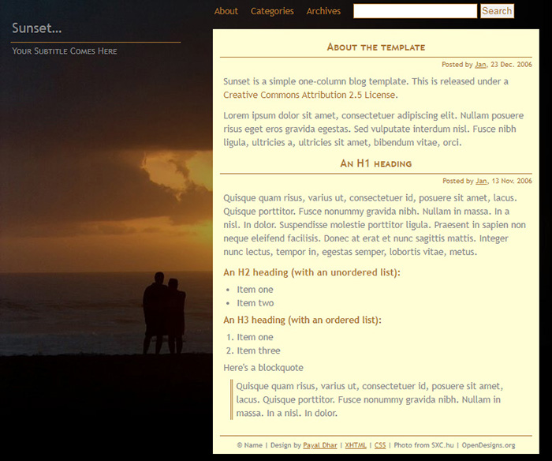Click the search input field
This screenshot has width=552, height=461.
coord(415,11)
